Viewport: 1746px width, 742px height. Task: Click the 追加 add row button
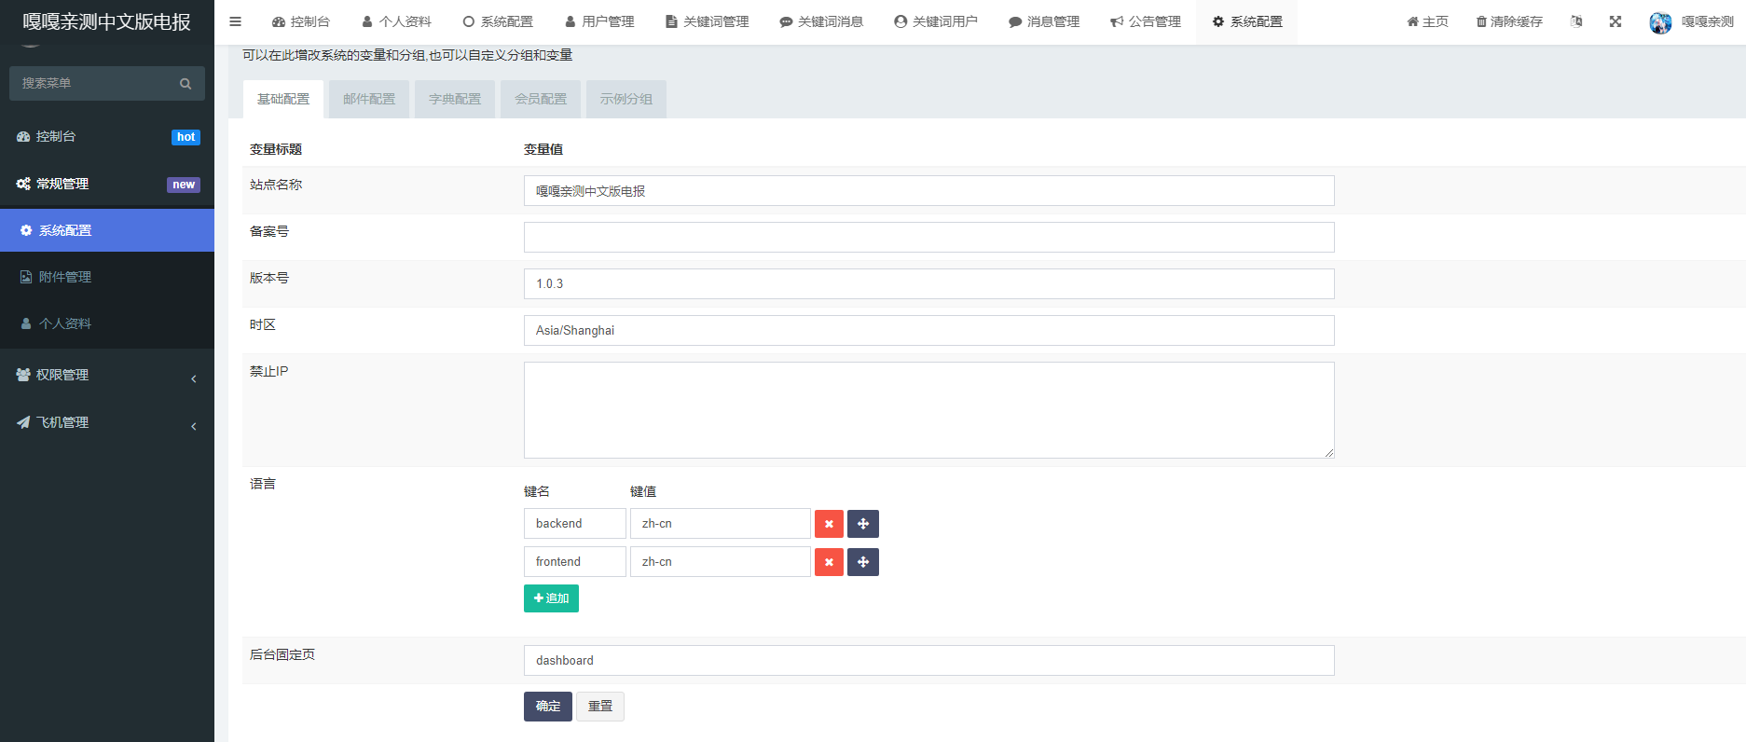click(x=551, y=598)
